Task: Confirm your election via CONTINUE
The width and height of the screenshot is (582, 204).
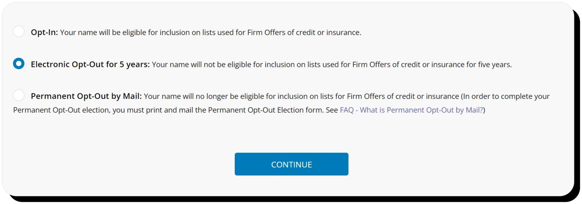Action: (291, 164)
